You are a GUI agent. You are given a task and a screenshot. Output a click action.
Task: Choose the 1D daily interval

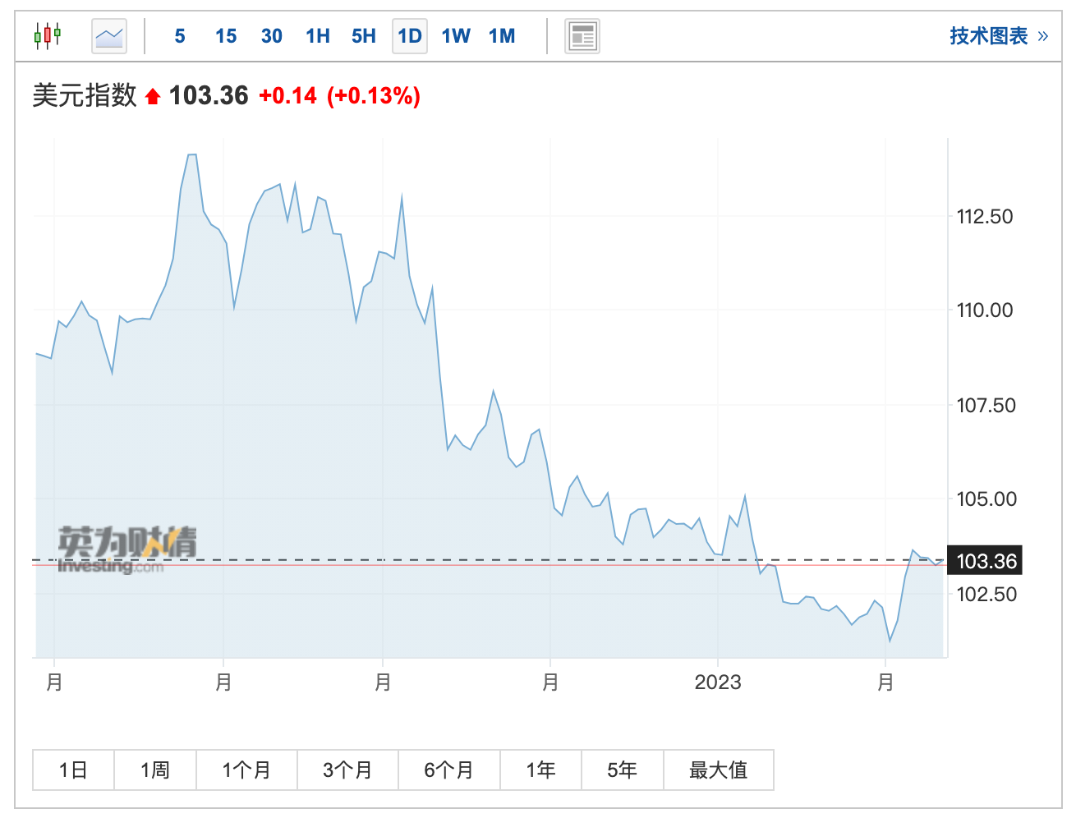point(410,36)
